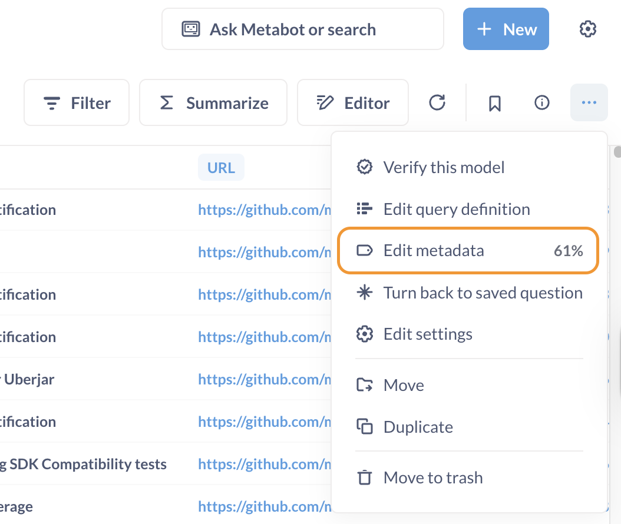Click the Duplicate copy icon
This screenshot has height=524, width=621.
[x=365, y=427]
